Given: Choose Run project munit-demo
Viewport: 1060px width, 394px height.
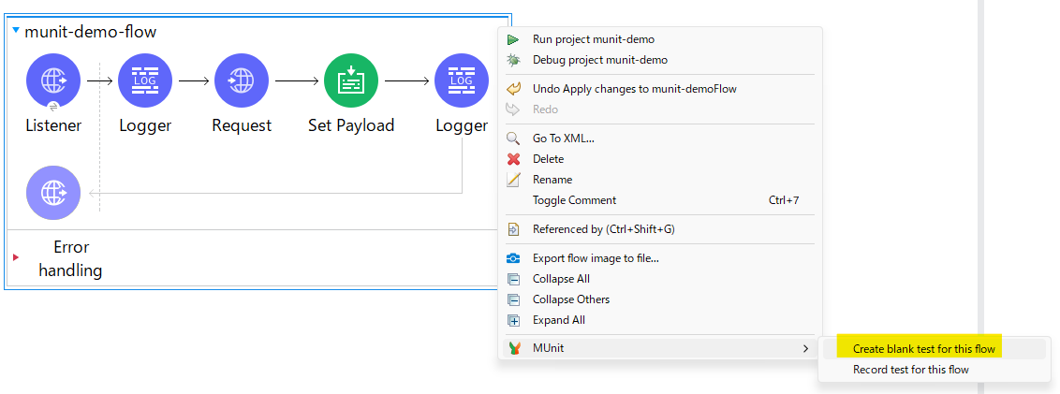Looking at the screenshot, I should tap(660, 40).
